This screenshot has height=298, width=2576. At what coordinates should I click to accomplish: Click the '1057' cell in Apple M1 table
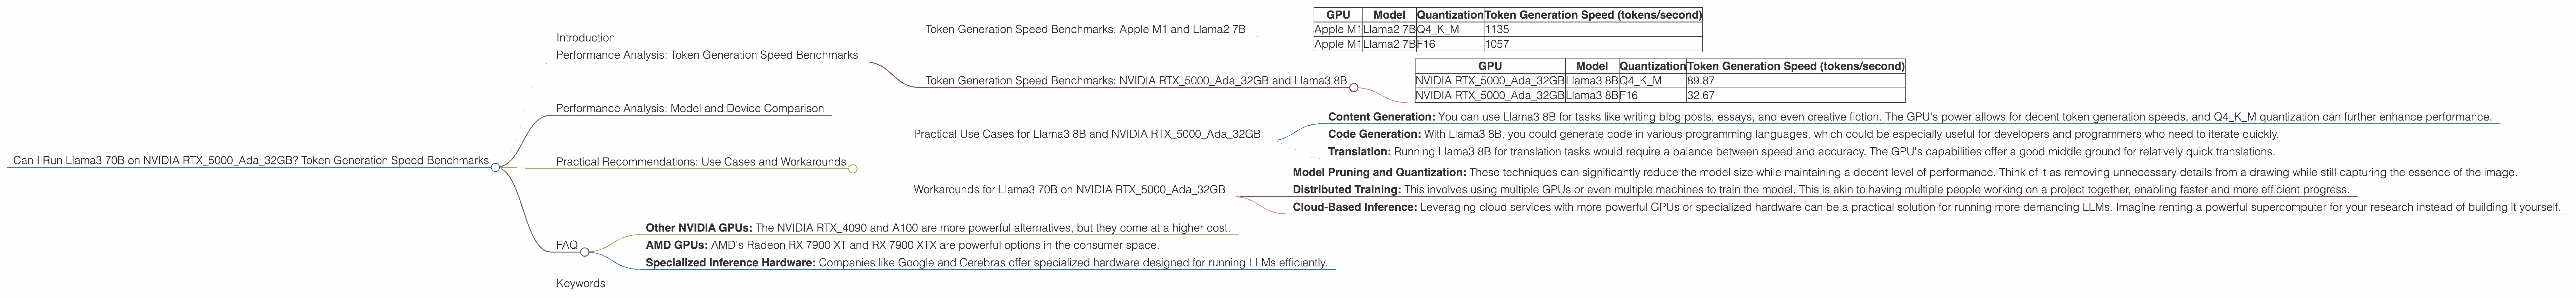[x=1593, y=44]
